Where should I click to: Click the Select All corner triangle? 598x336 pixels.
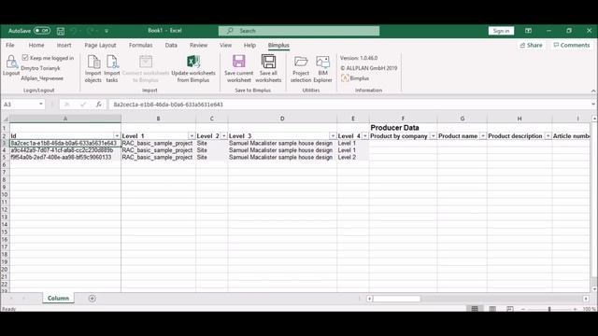coord(5,119)
